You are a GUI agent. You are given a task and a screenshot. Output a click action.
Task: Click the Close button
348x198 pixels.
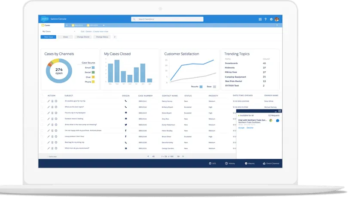(65, 37)
